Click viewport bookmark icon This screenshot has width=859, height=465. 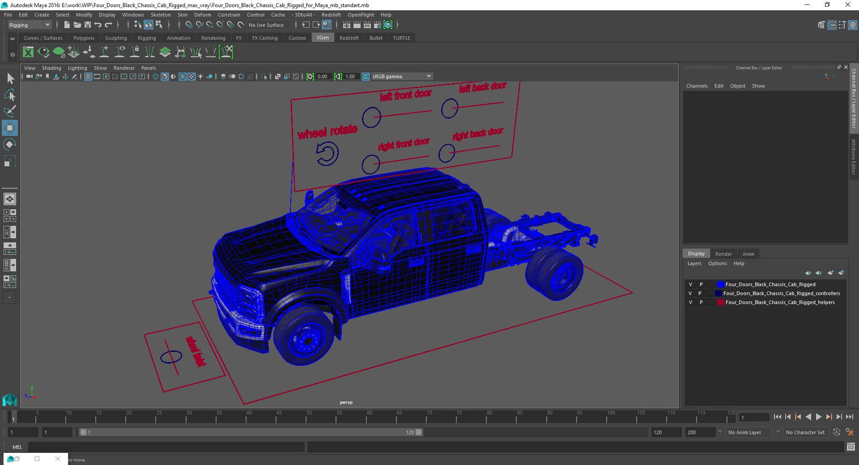coord(47,76)
